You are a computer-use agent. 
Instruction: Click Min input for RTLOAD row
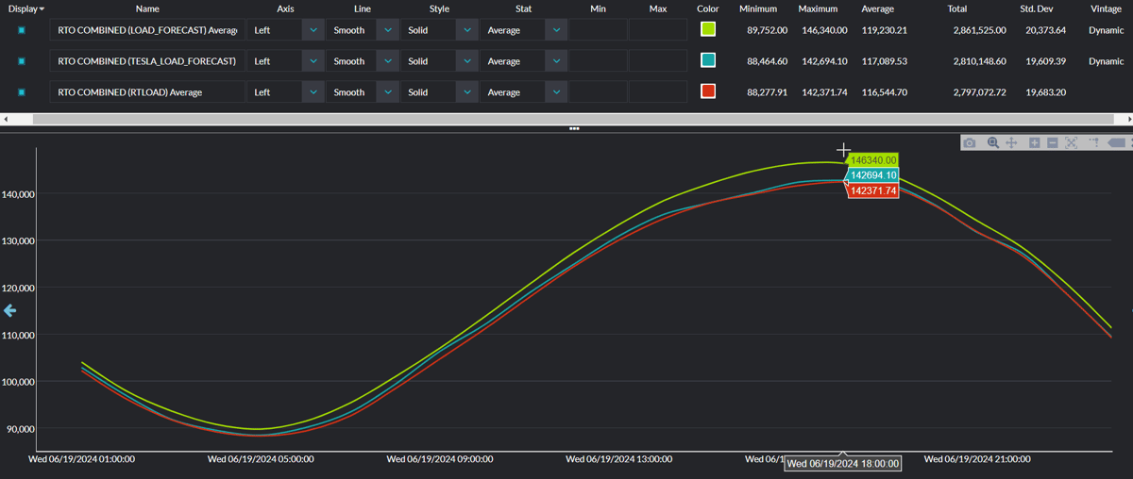tap(599, 92)
